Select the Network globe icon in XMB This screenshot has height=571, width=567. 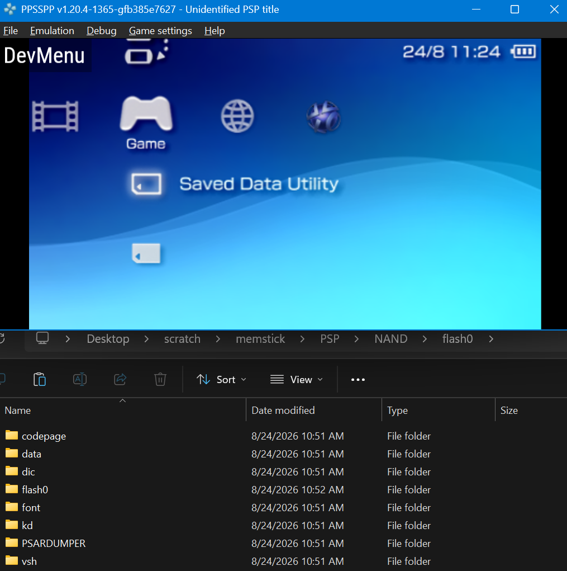coord(237,116)
